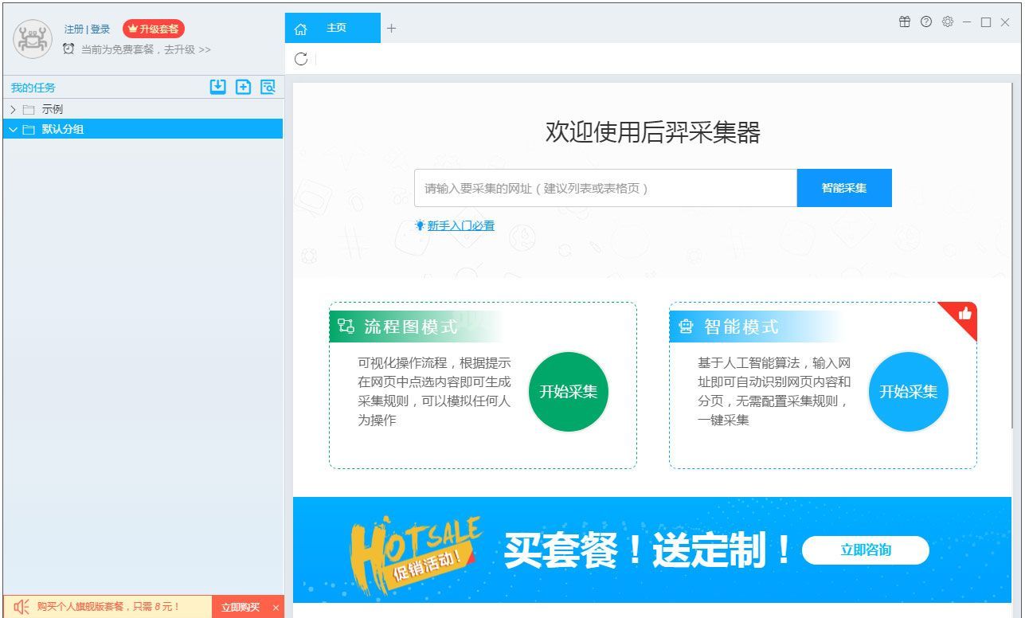This screenshot has height=618, width=1025.
Task: Click the home icon on the tab
Action: coord(300,29)
